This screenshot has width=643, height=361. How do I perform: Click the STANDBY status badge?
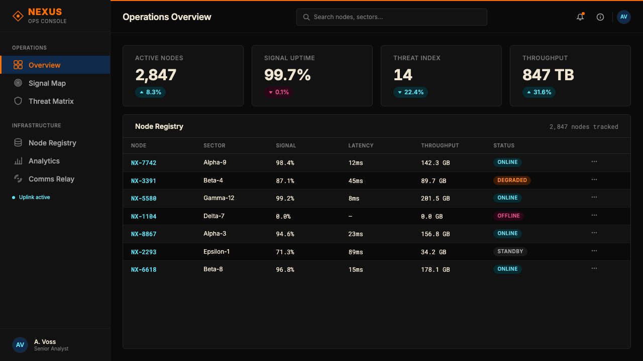[510, 251]
